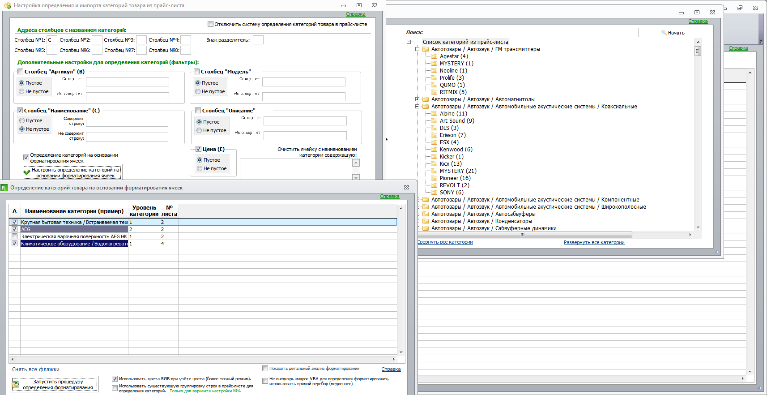Click the Alpine (11) folder icon
This screenshot has width=767, height=395.
434,114
